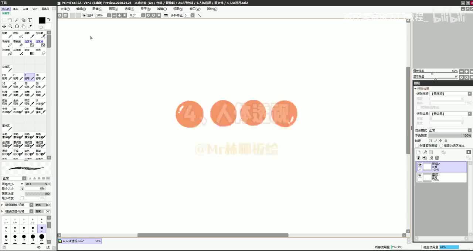Choose the 渐变 gradient tool

point(29,52)
